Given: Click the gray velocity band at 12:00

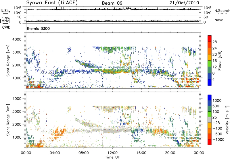Looking at the screenshot, I should (112, 130).
